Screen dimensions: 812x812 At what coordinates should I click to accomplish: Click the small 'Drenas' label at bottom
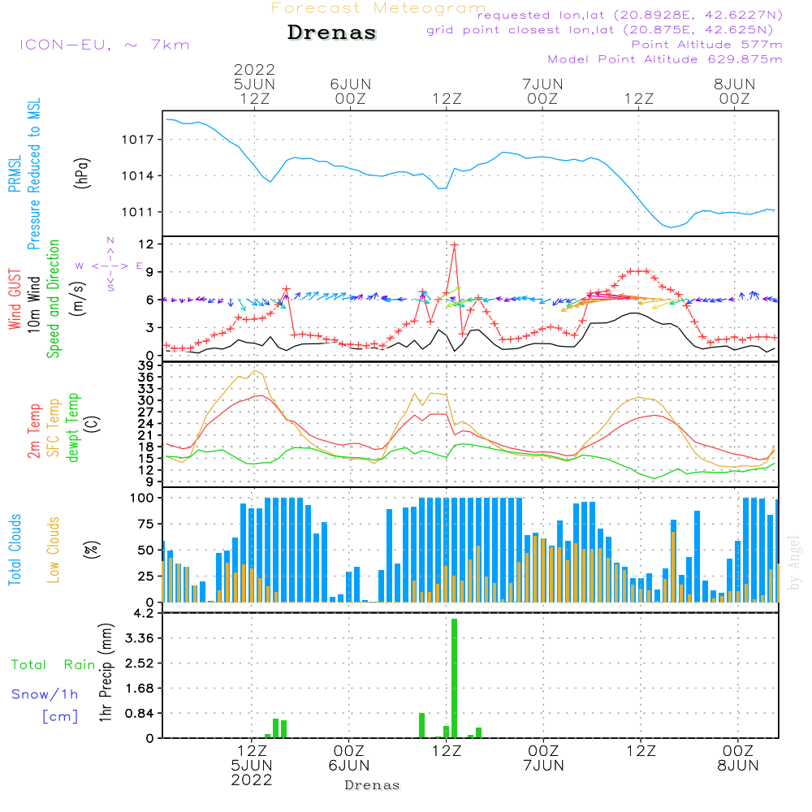pyautogui.click(x=372, y=785)
